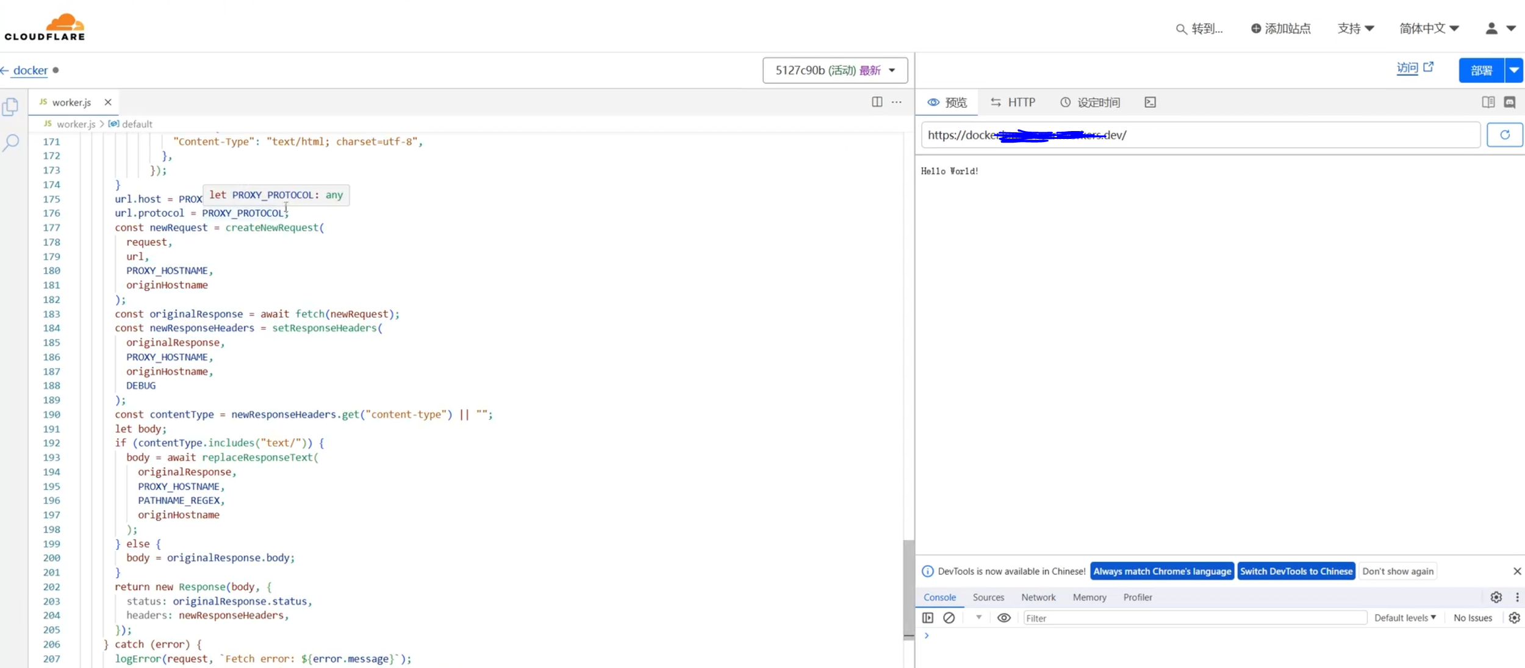
Task: Click createNewRequest on line 177
Action: coord(272,227)
